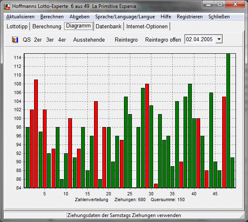Open the Internet-Optionen tab
The height and width of the screenshot is (222, 248).
(x=147, y=26)
